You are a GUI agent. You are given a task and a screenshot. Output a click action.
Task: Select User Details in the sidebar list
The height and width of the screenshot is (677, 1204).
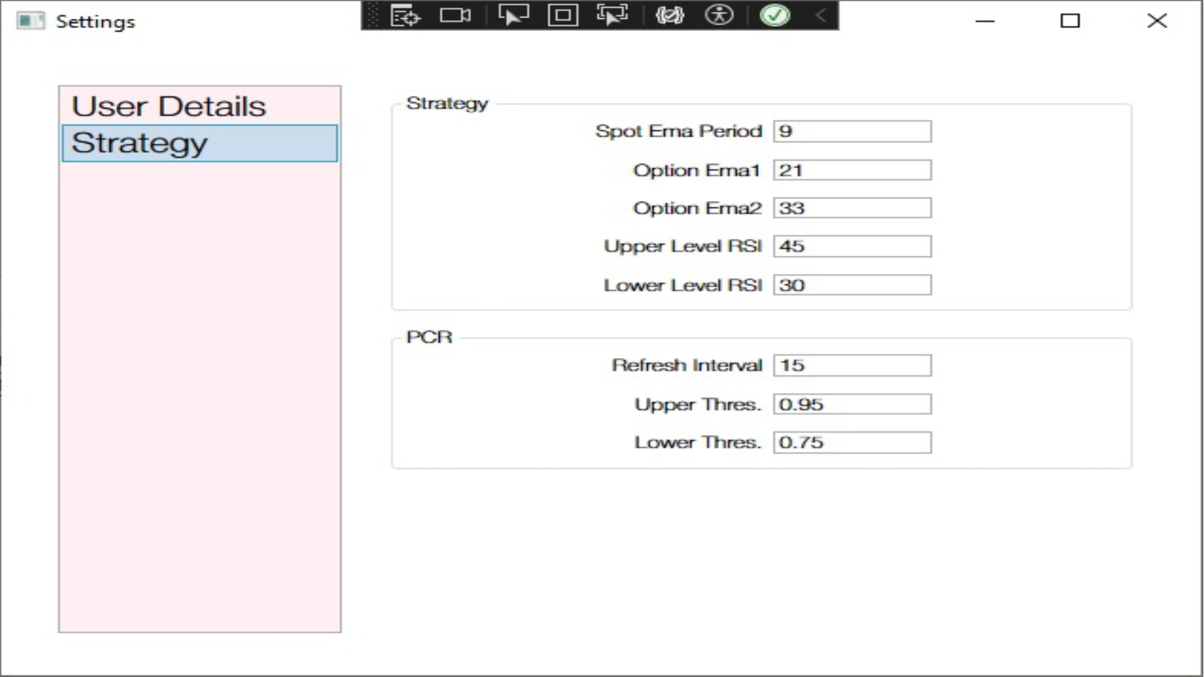point(199,106)
